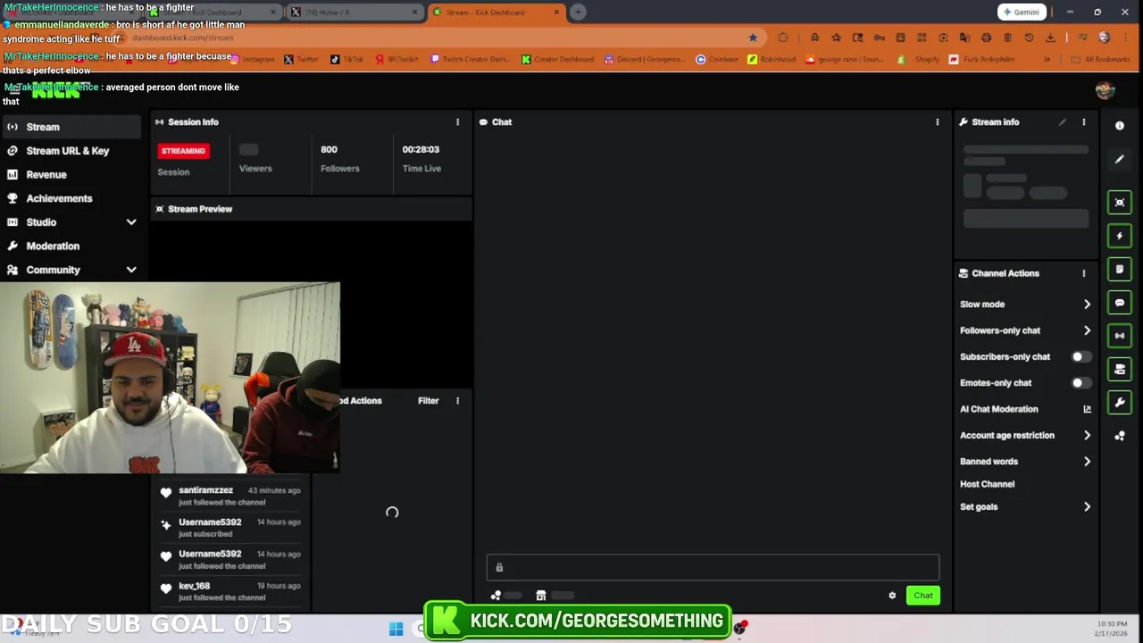Open chat settings gear icon
Viewport: 1143px width, 643px height.
[x=892, y=596]
